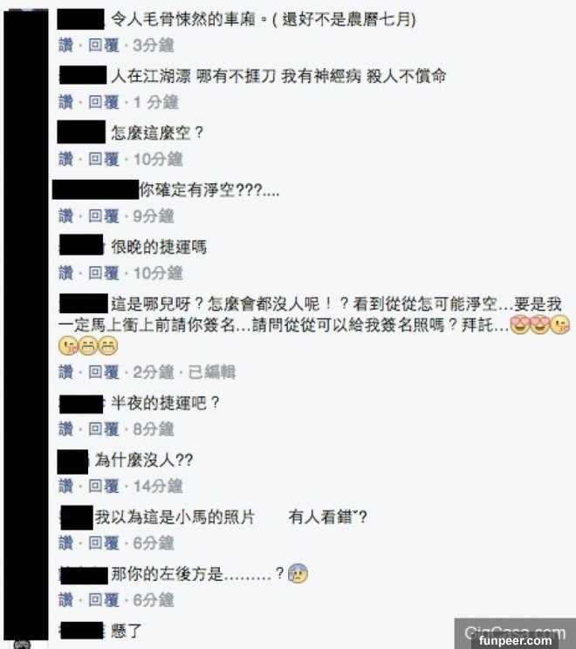The width and height of the screenshot is (576, 649).
Task: Click 讚 under 你確定有淨空???
Action: (65, 215)
